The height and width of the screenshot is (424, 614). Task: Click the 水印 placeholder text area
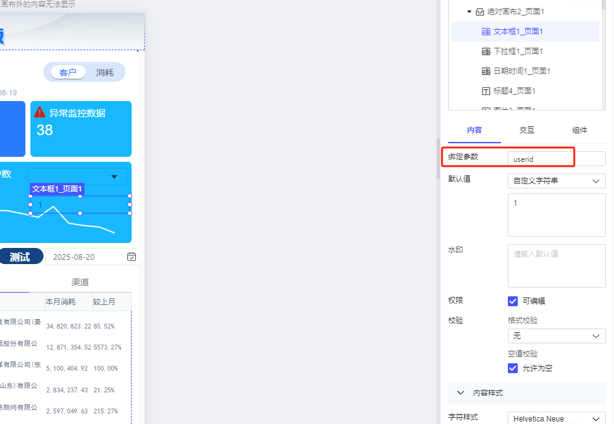pyautogui.click(x=556, y=266)
